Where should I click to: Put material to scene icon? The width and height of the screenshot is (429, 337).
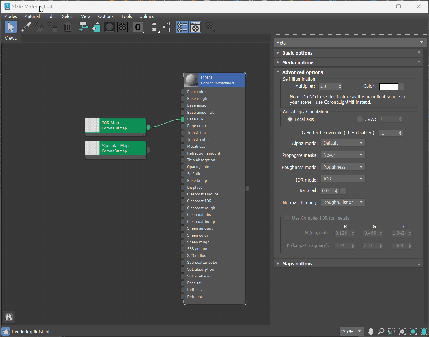(x=39, y=27)
